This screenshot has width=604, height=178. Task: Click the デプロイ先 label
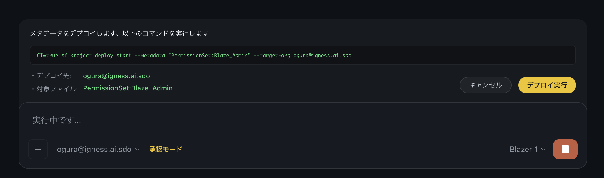54,76
